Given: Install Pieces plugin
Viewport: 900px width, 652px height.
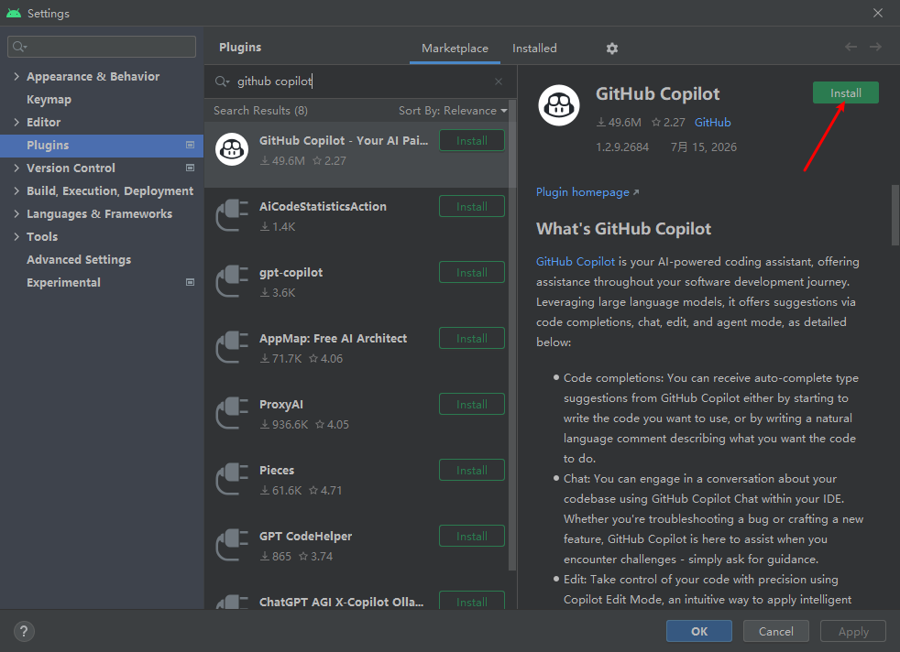Looking at the screenshot, I should [x=472, y=470].
